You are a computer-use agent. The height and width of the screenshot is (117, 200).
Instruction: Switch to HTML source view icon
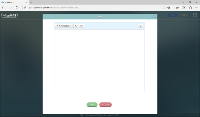point(140,26)
